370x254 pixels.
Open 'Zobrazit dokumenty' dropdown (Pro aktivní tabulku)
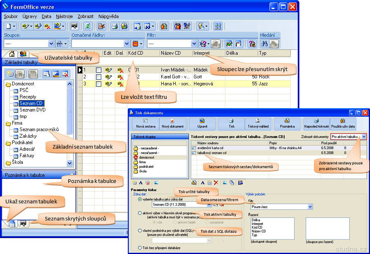(x=363, y=137)
